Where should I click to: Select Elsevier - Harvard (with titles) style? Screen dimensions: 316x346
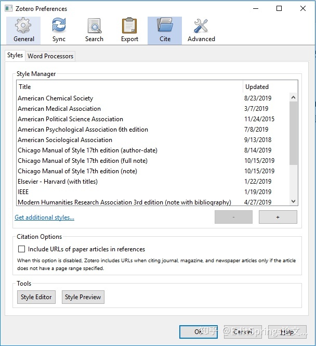pos(153,182)
